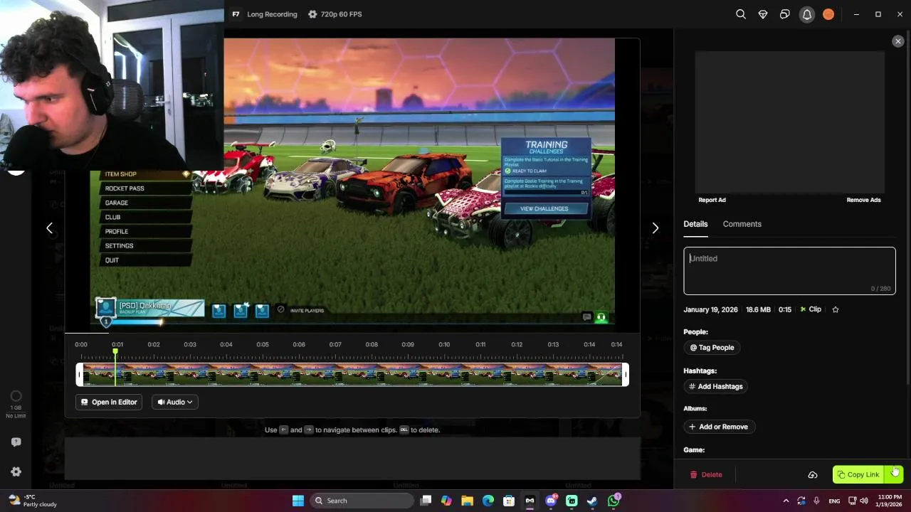Click the right trim handle of the clip strip

[626, 375]
